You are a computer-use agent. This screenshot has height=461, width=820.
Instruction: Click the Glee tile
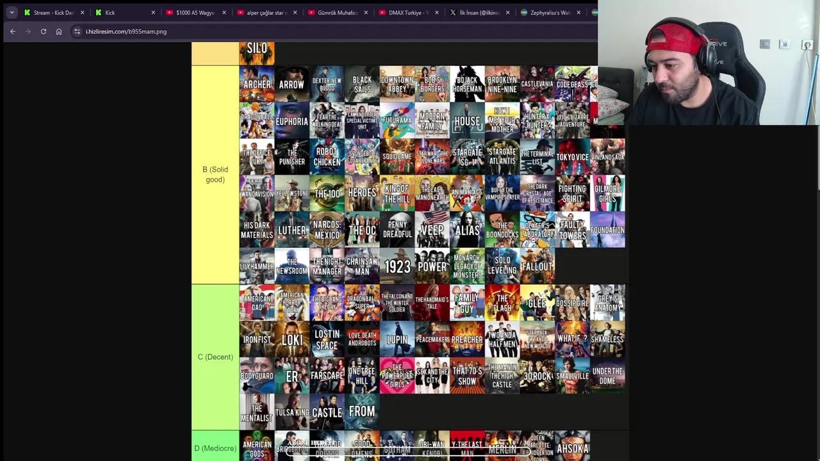pos(537,303)
